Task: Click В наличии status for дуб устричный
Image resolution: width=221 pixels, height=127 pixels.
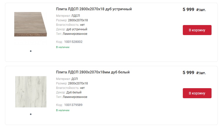Action: pos(63,47)
